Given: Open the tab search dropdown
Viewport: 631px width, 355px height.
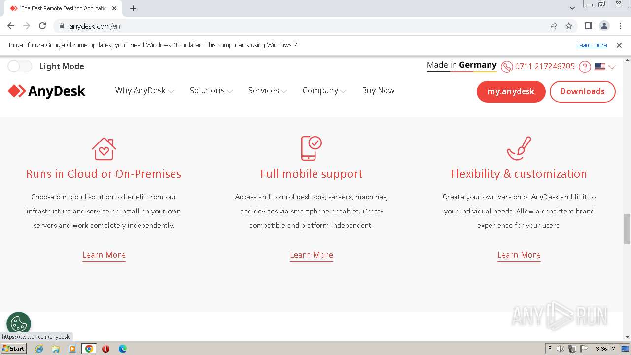Looking at the screenshot, I should point(572,8).
